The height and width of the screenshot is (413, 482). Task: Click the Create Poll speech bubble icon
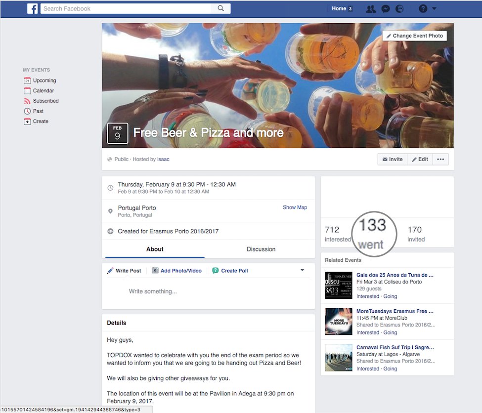click(x=216, y=270)
